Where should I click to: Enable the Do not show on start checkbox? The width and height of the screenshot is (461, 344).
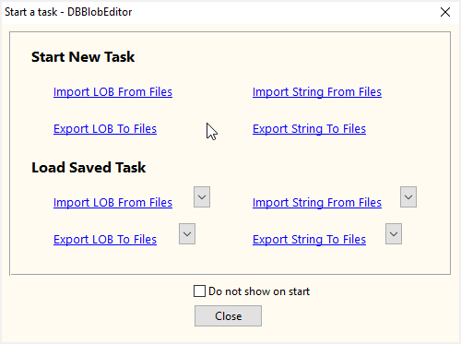click(x=199, y=291)
